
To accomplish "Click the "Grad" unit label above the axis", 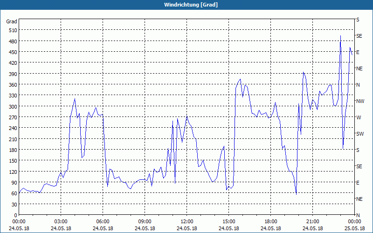I will (x=12, y=21).
